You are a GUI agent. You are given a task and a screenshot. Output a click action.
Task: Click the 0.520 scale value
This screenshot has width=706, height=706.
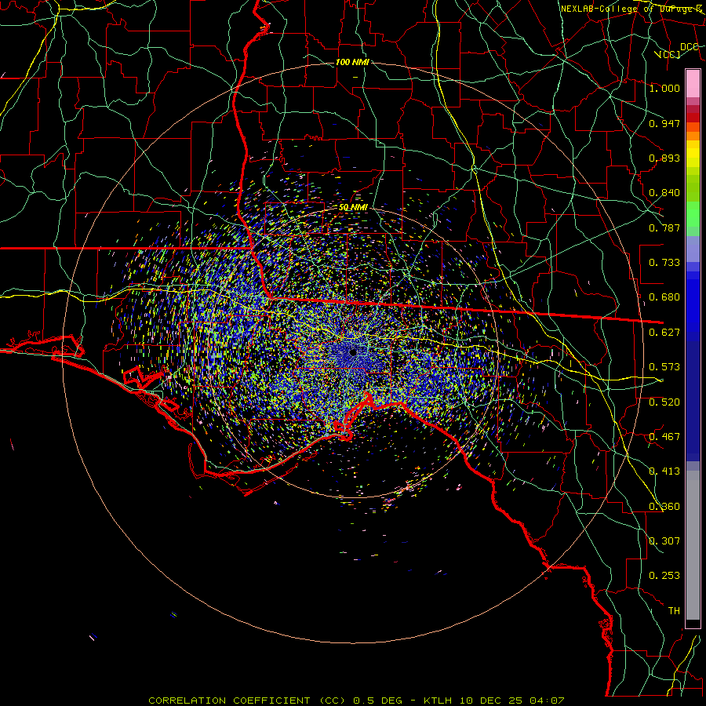tap(664, 402)
